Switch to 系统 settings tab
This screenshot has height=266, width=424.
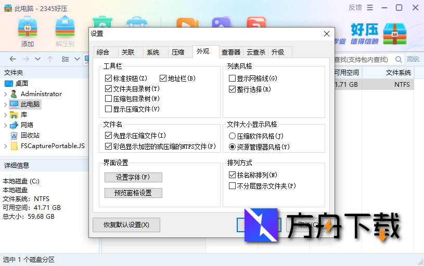point(156,52)
